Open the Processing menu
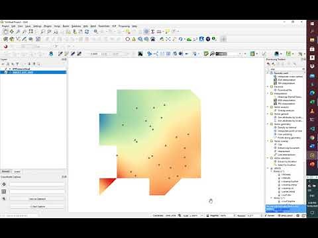Image resolution: width=318 pixels, height=238 pixels. point(124,26)
